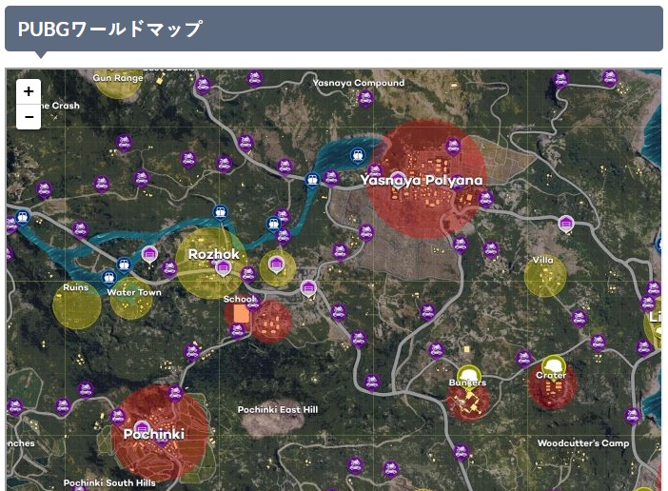The width and height of the screenshot is (668, 491).
Task: Open garage marker inside Rozhok yellow circle
Action: (223, 268)
